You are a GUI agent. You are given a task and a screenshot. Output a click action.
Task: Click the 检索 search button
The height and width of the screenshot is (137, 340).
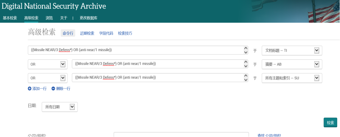pos(330,122)
